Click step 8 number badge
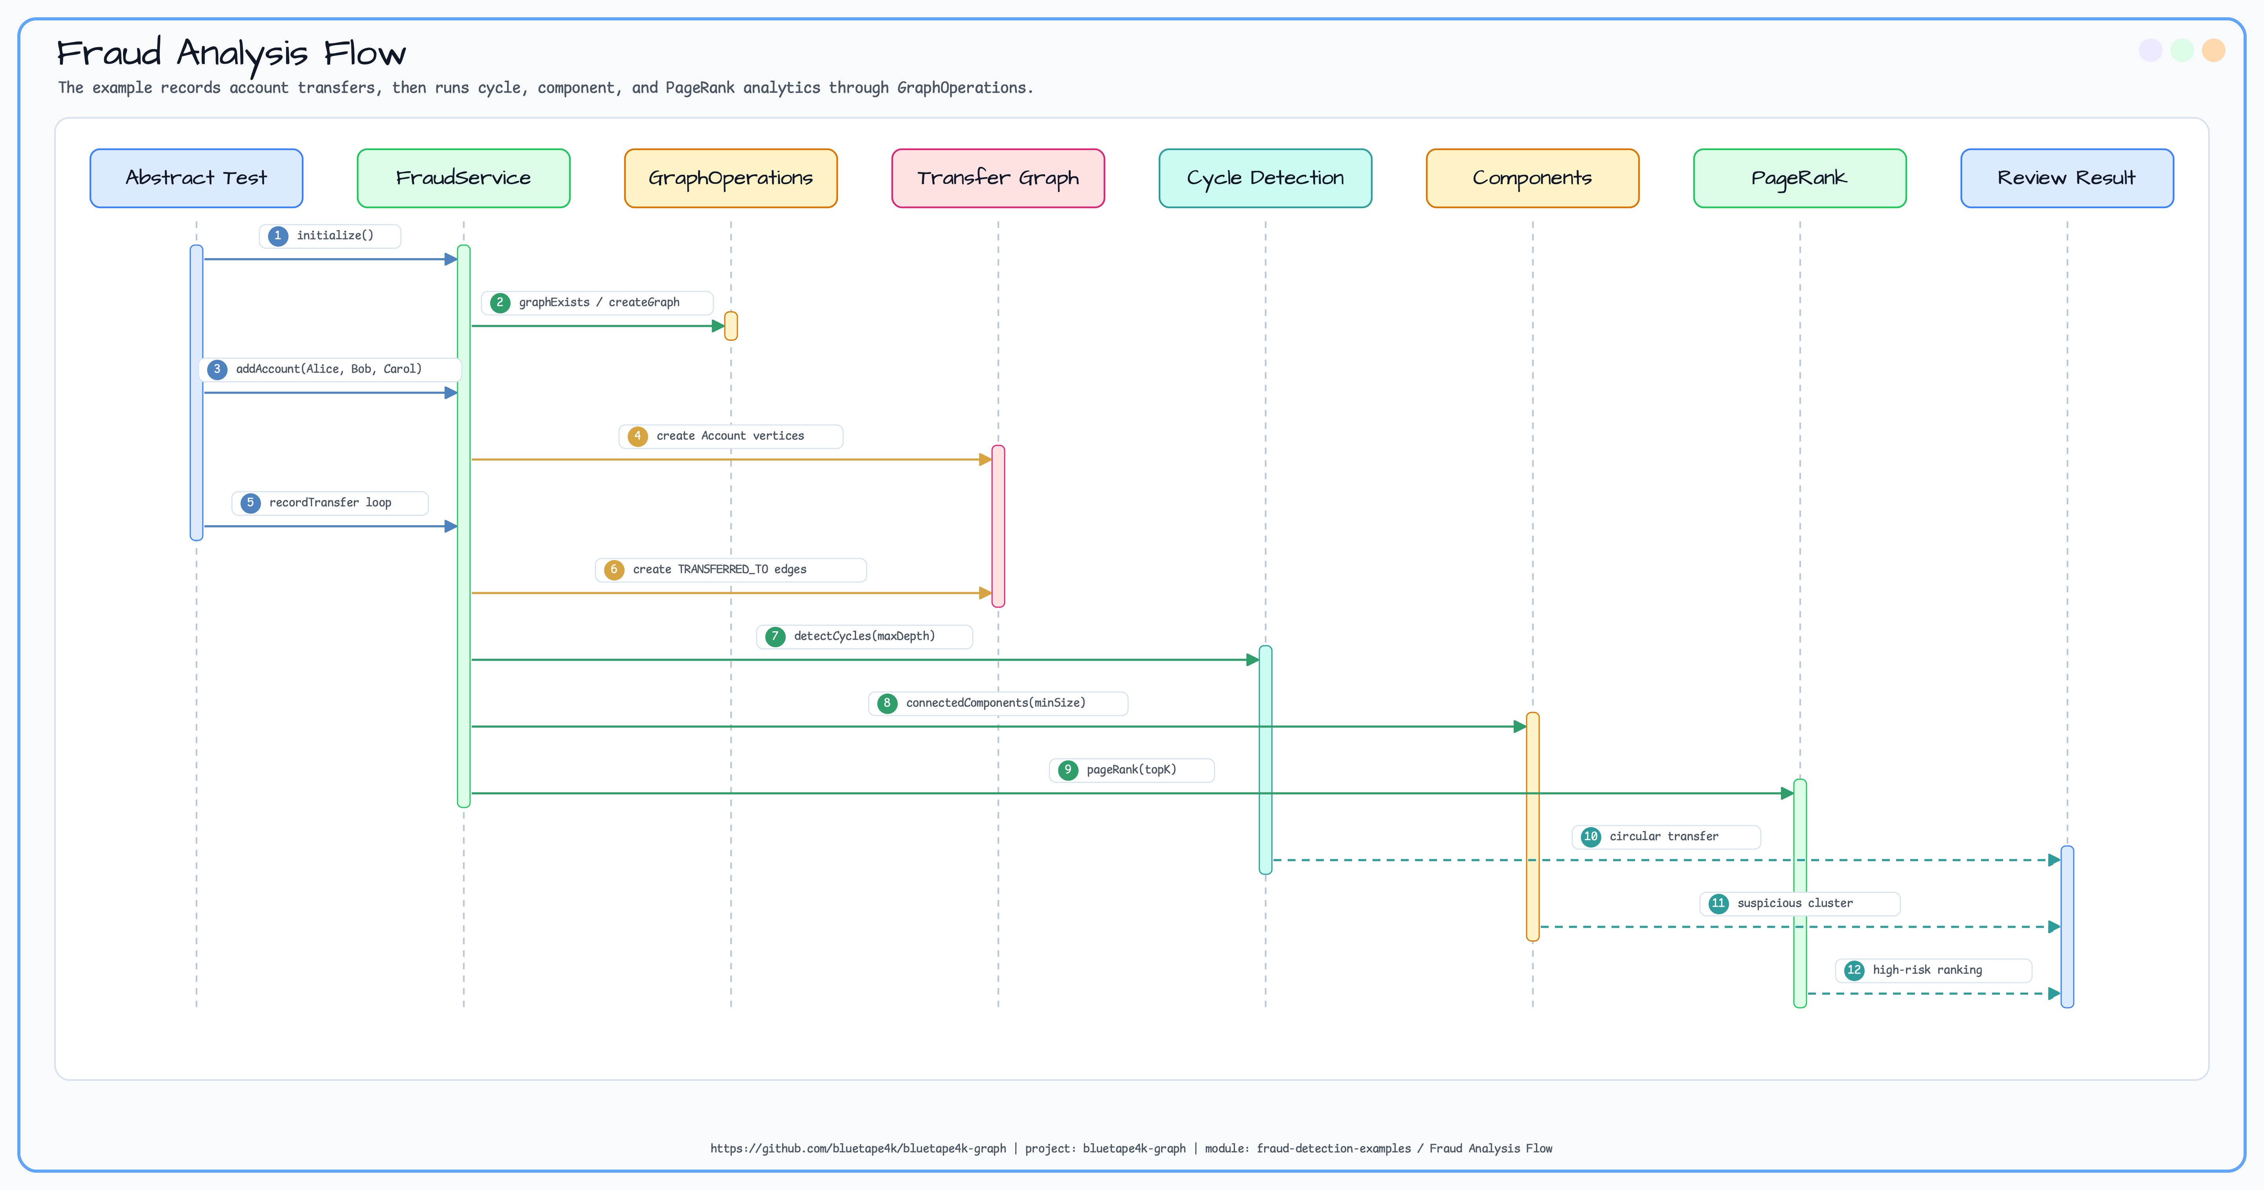This screenshot has width=2264, height=1190. pos(887,703)
